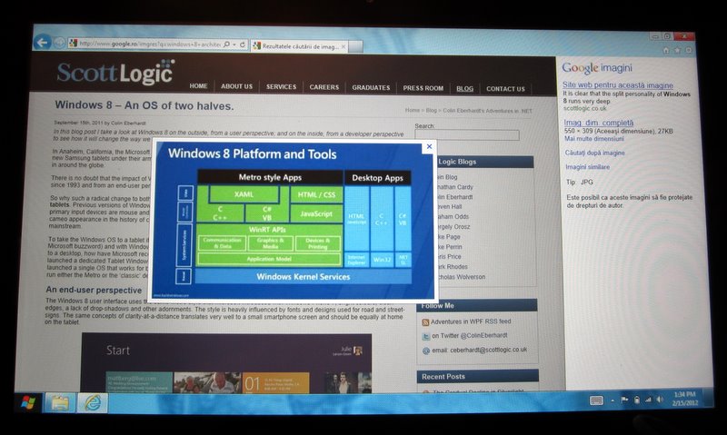Open the Windows Start button
This screenshot has width=727, height=435.
[x=29, y=402]
